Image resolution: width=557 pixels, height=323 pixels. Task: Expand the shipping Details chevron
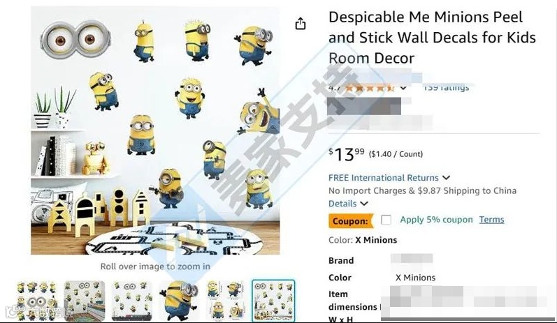pos(364,204)
